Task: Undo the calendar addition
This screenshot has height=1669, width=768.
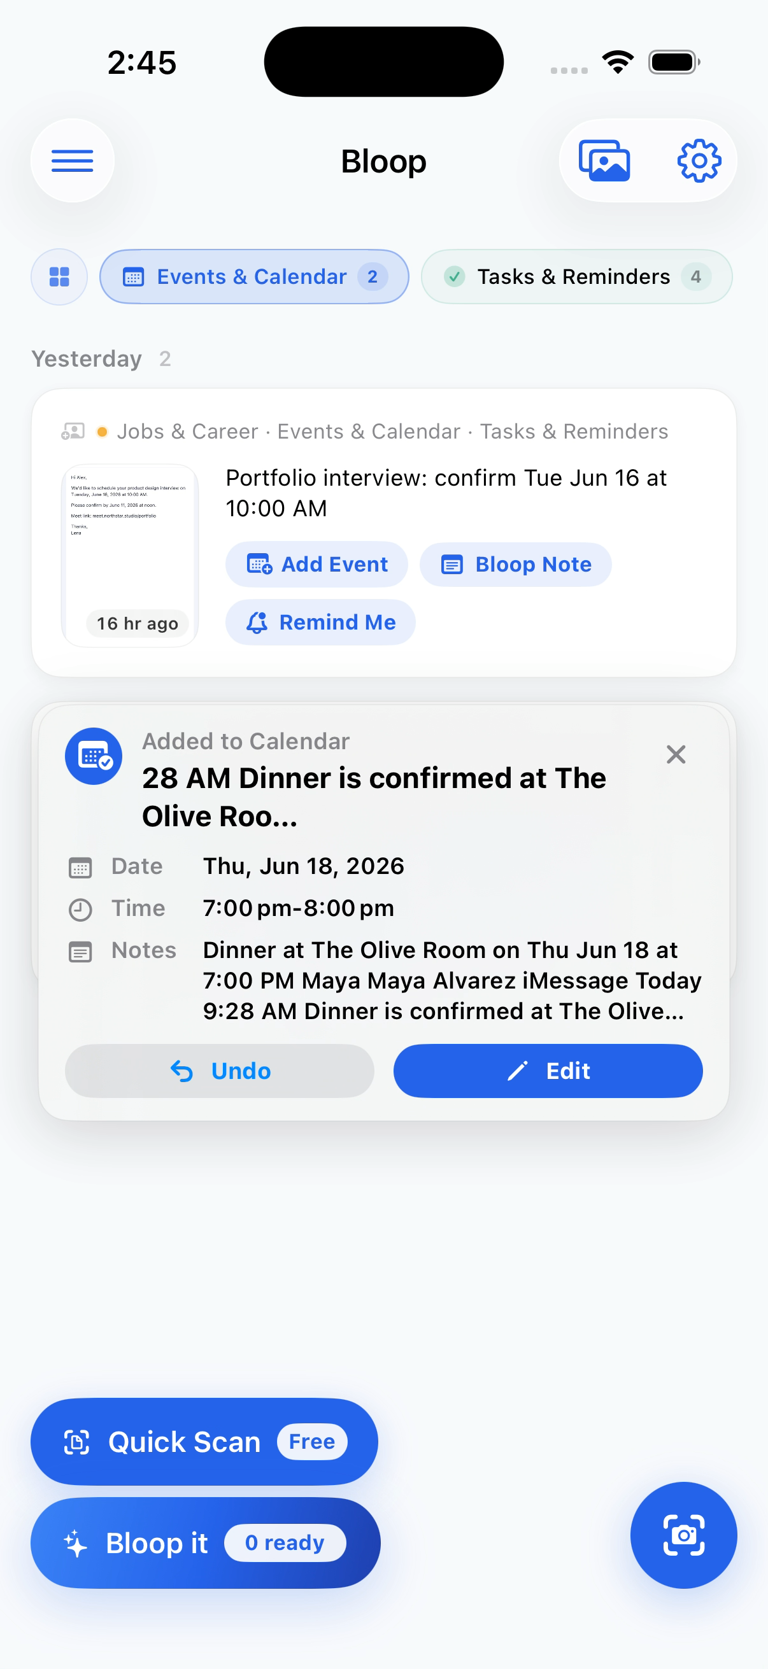Action: coord(220,1071)
